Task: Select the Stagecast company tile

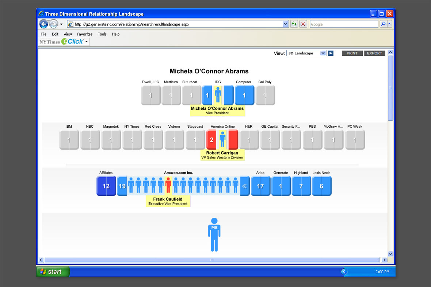Action: [x=195, y=140]
